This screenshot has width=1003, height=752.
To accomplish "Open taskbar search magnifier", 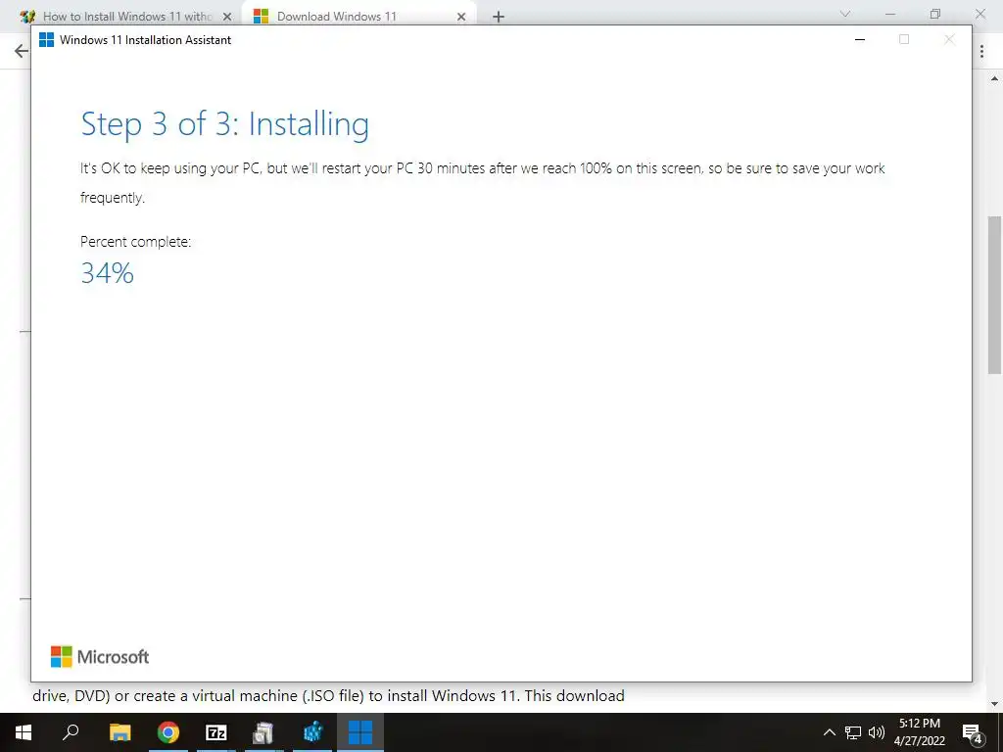I will pos(71,732).
